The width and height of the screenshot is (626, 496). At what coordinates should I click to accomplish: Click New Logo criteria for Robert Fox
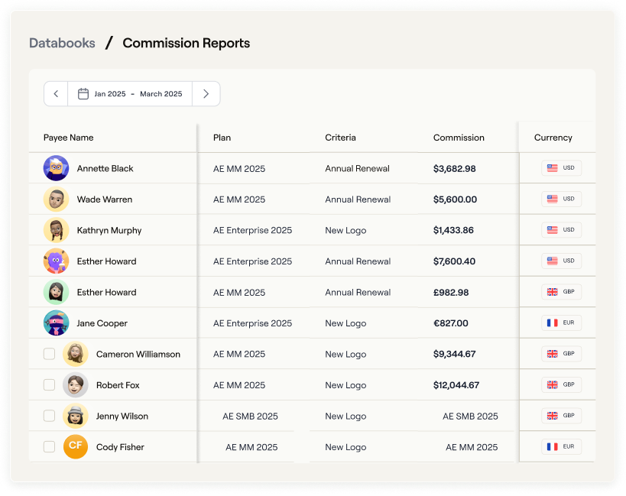click(x=345, y=385)
